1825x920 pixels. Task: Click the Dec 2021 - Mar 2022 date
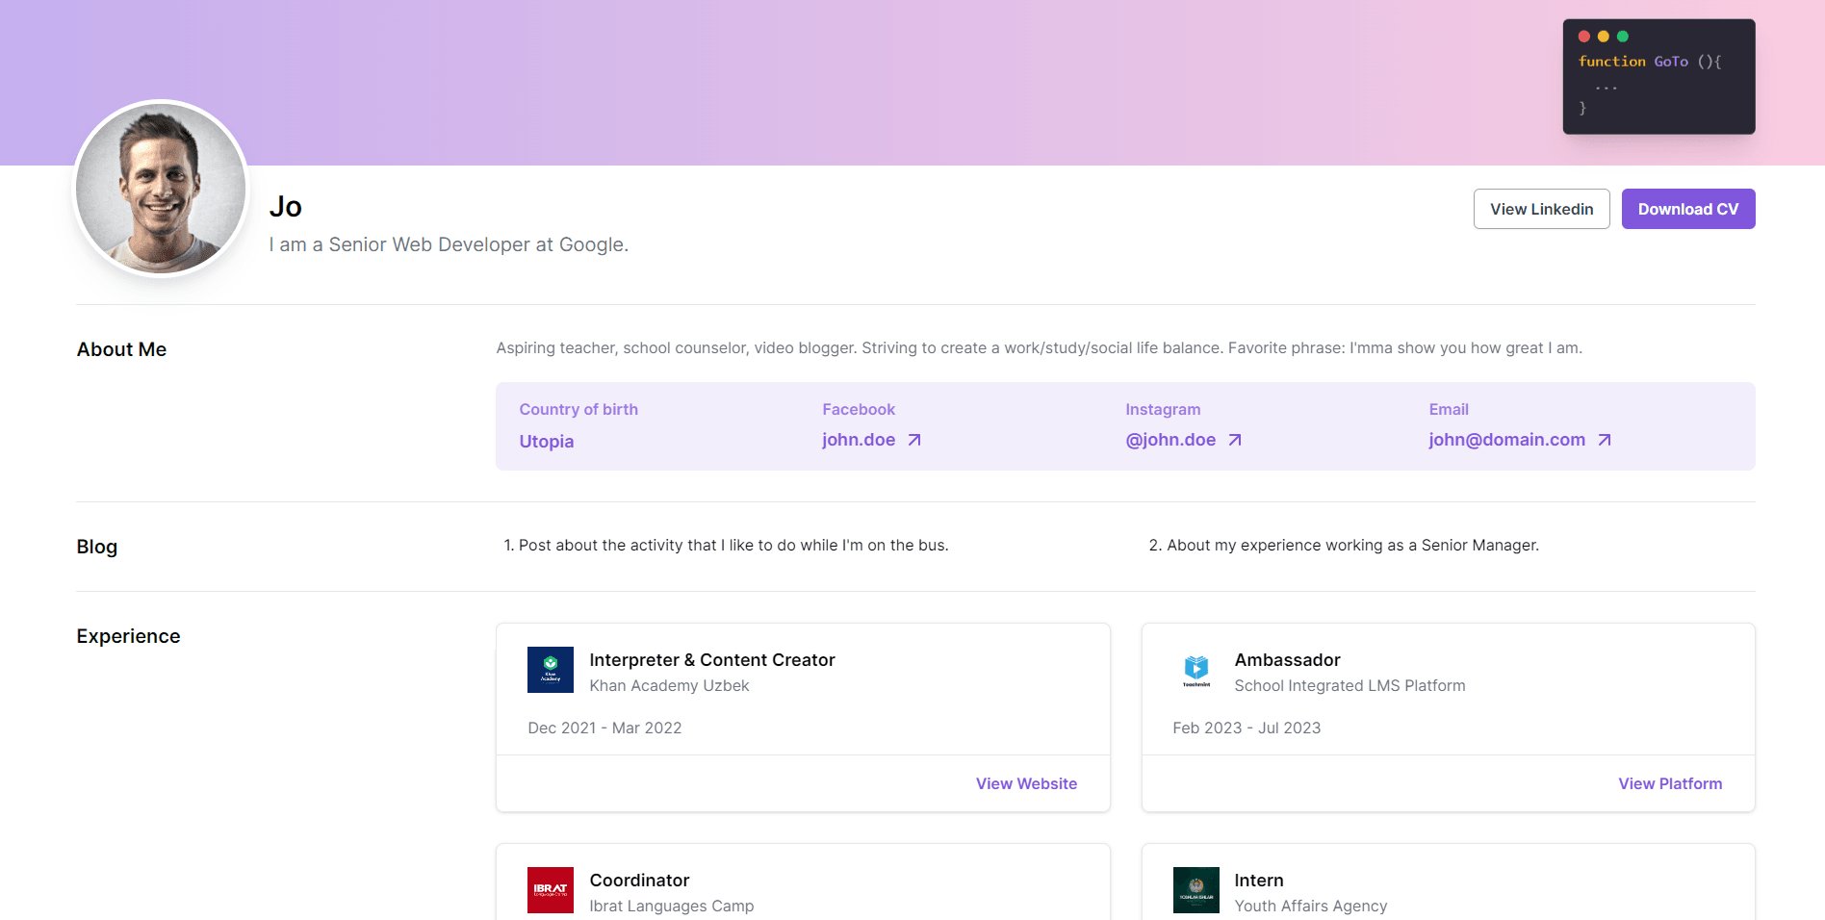[x=604, y=728]
